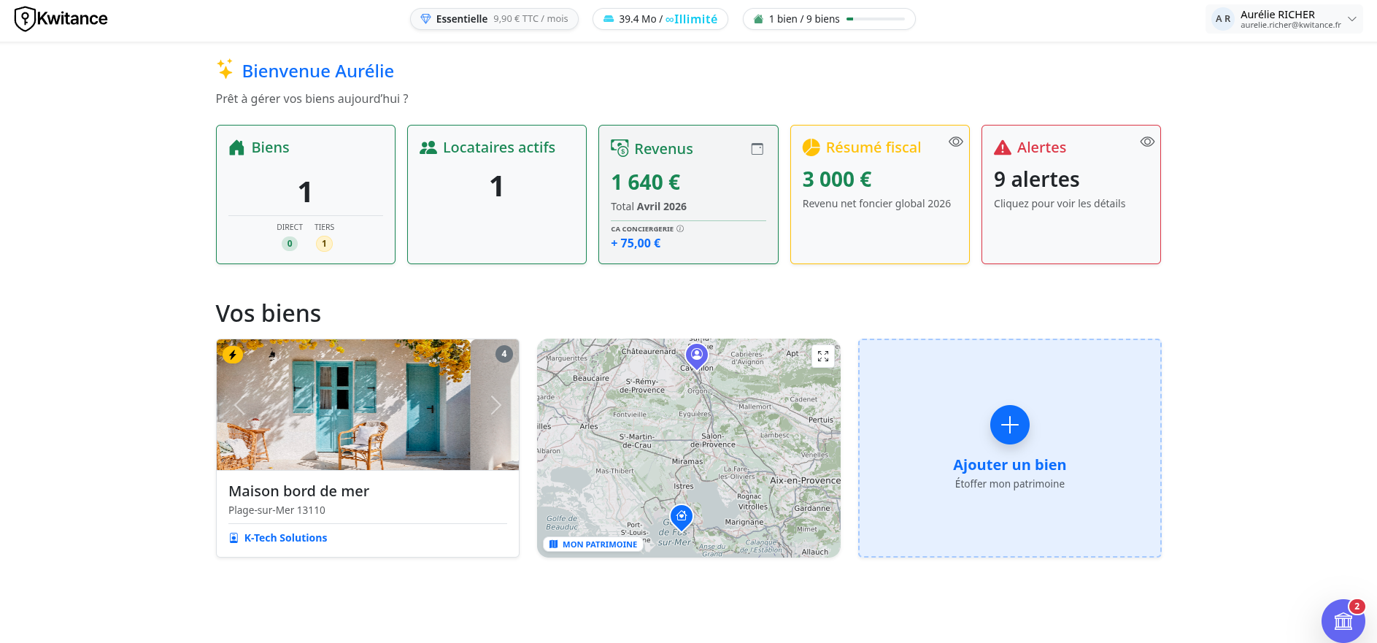The height and width of the screenshot is (643, 1377).
Task: Expand the map to fullscreen
Action: pyautogui.click(x=823, y=356)
